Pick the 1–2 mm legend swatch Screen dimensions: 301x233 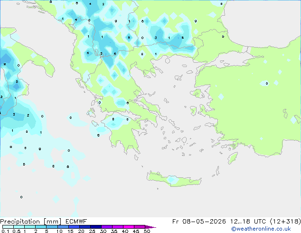(30, 227)
